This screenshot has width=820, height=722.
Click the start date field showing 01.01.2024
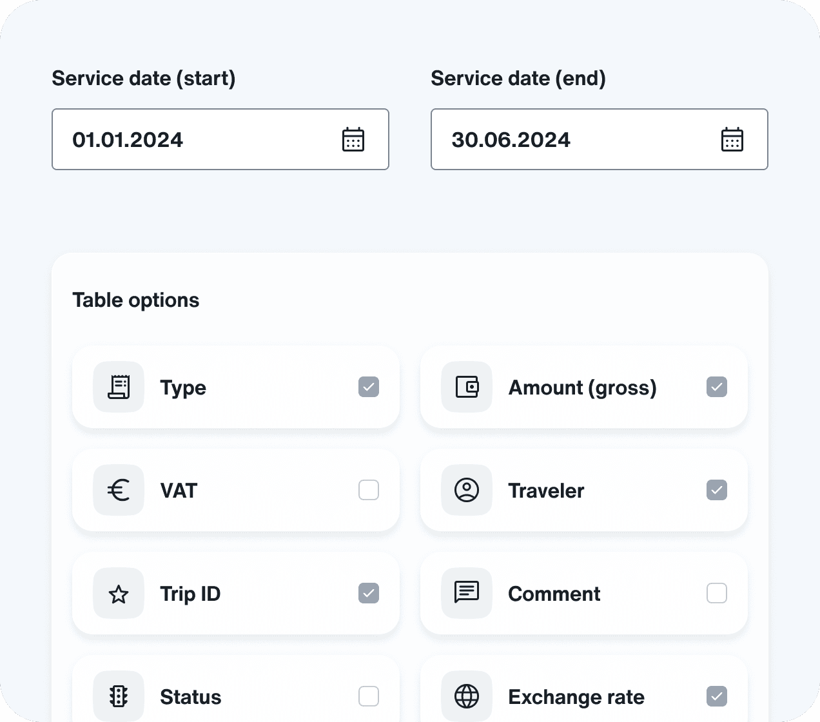click(193, 140)
